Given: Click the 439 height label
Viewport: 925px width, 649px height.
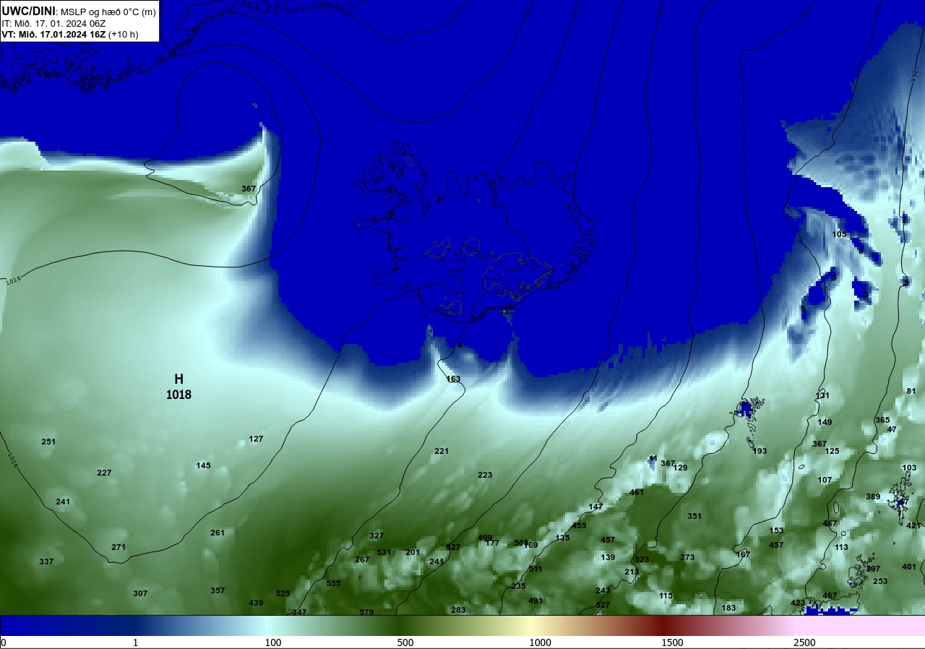Looking at the screenshot, I should (x=256, y=603).
